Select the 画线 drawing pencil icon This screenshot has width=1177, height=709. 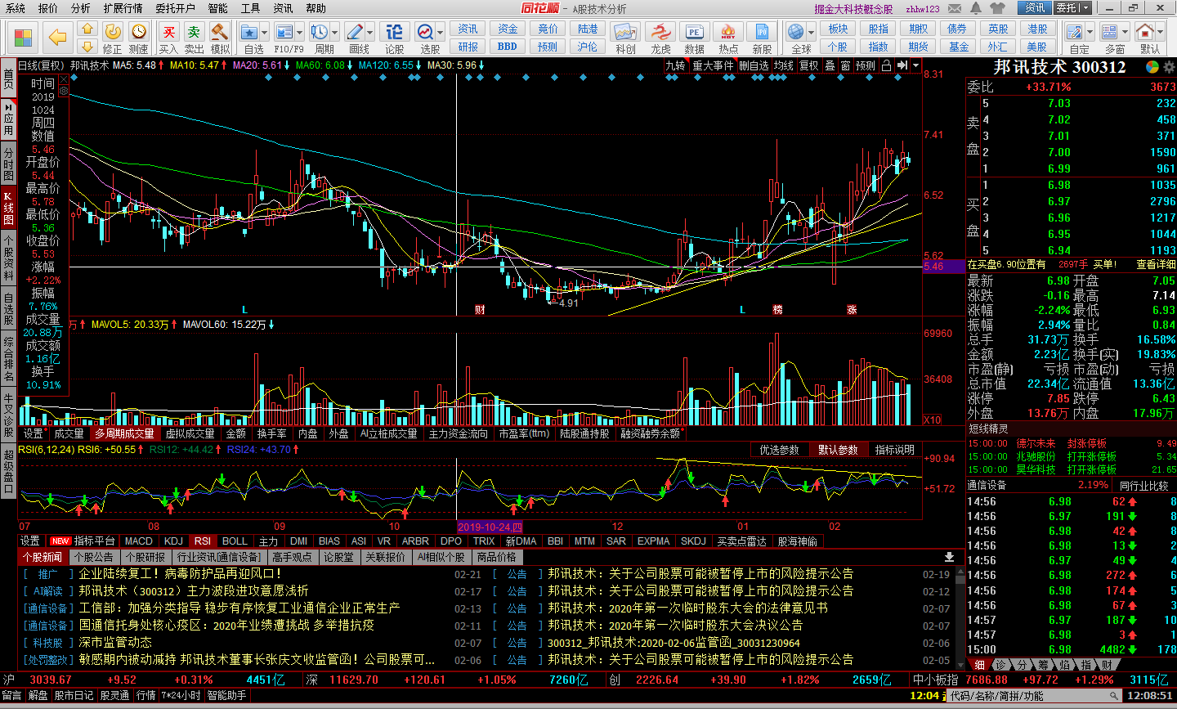click(355, 31)
